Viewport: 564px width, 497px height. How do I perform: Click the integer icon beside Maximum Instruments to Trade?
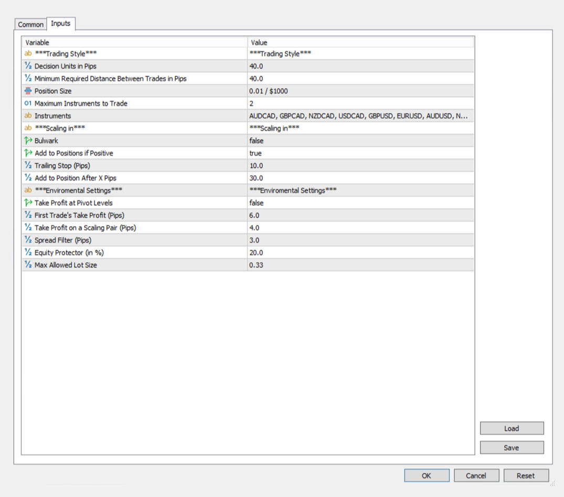[28, 103]
